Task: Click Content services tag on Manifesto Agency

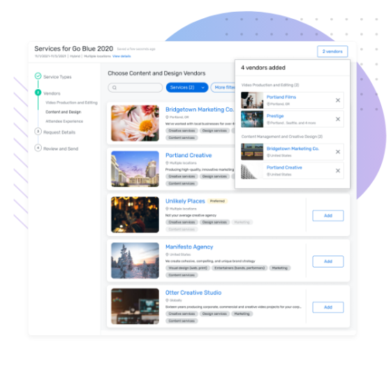Action: click(x=182, y=275)
